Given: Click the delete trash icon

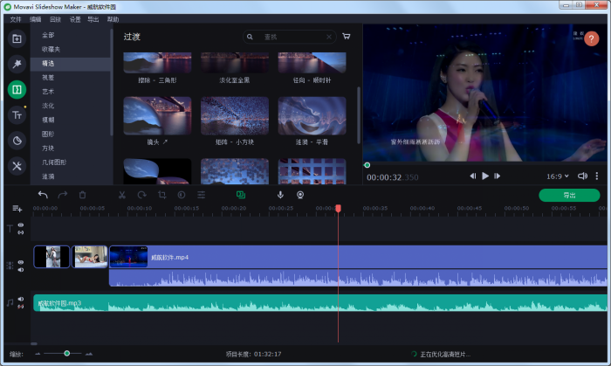Looking at the screenshot, I should coord(82,195).
